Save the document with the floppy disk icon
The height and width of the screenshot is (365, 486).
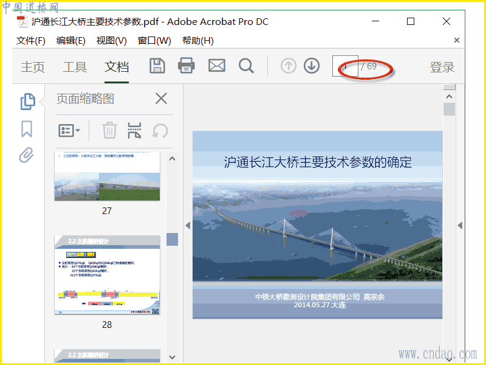pyautogui.click(x=157, y=66)
